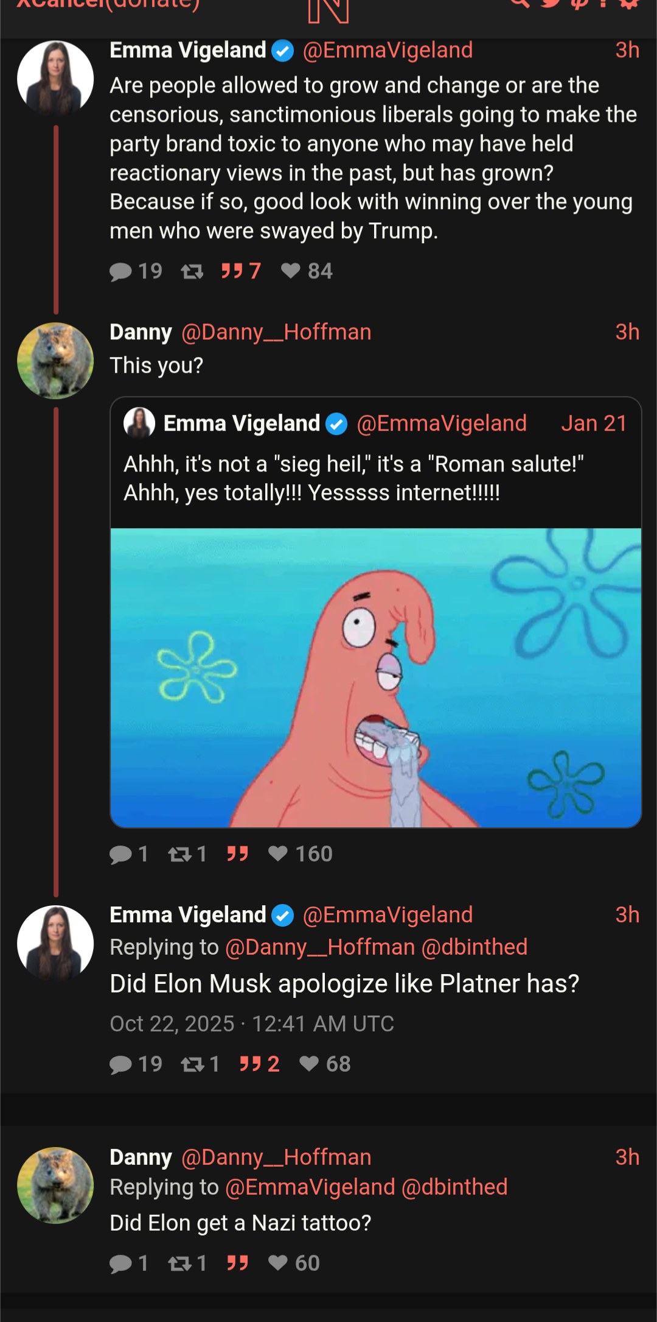The image size is (657, 1322).
Task: Click Emma Vigeland's avatar on top tweet
Action: [55, 79]
